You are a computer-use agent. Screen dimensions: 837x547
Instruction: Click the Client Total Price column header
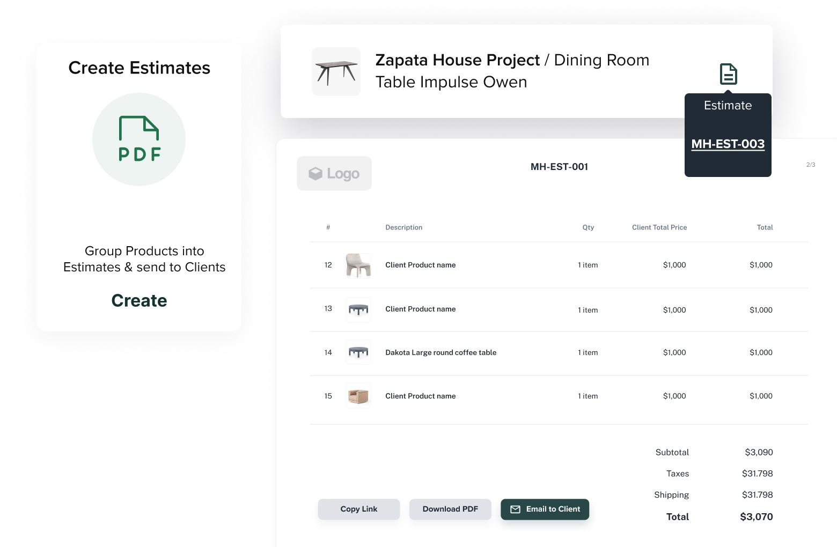[x=659, y=227]
